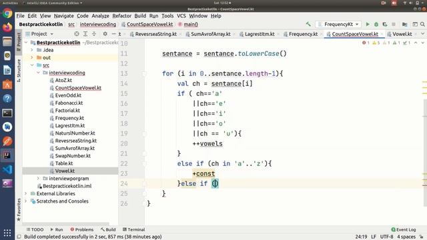Open Fabonacci.kt in project tree

pos(69,103)
